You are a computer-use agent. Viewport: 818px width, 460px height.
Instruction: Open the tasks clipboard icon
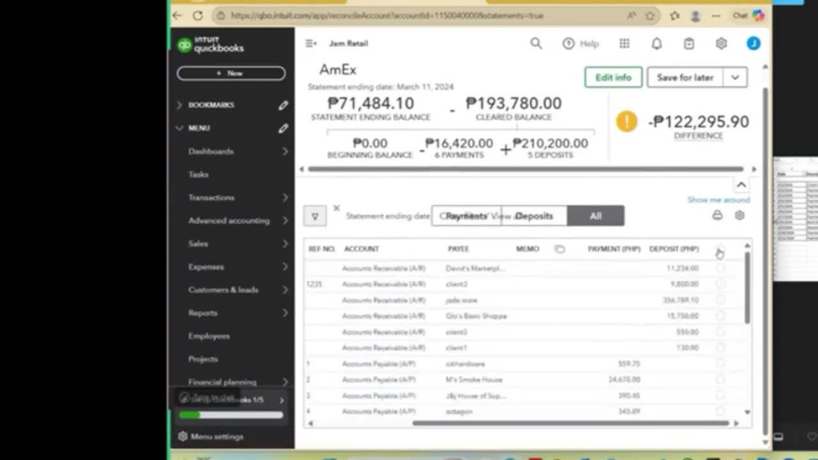click(689, 43)
